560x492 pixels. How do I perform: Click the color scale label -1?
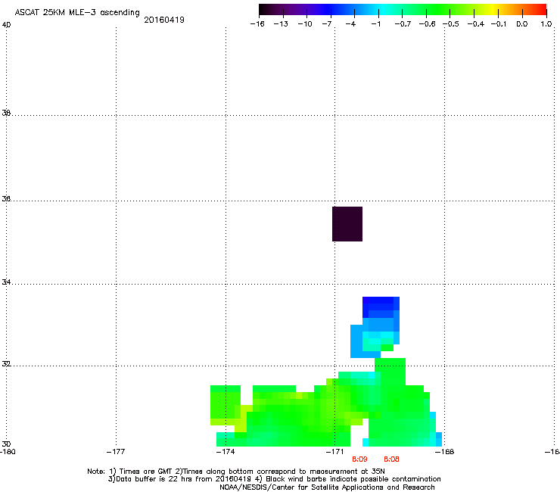click(375, 24)
